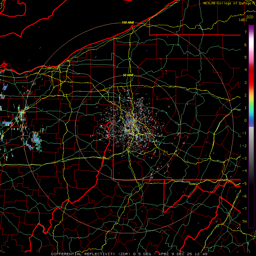Click the 6 value on color scale

pyautogui.click(x=245, y=45)
